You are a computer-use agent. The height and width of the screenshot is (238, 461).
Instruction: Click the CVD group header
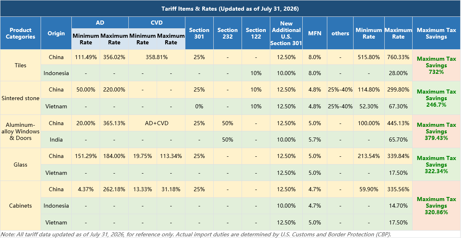pyautogui.click(x=157, y=23)
